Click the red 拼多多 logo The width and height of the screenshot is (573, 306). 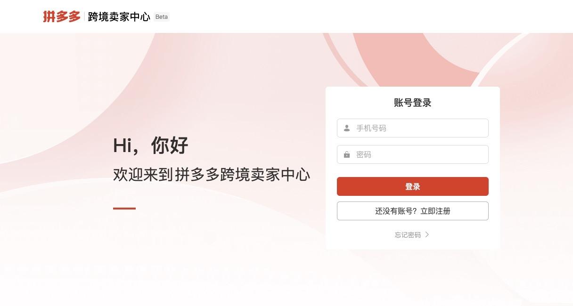pyautogui.click(x=62, y=16)
